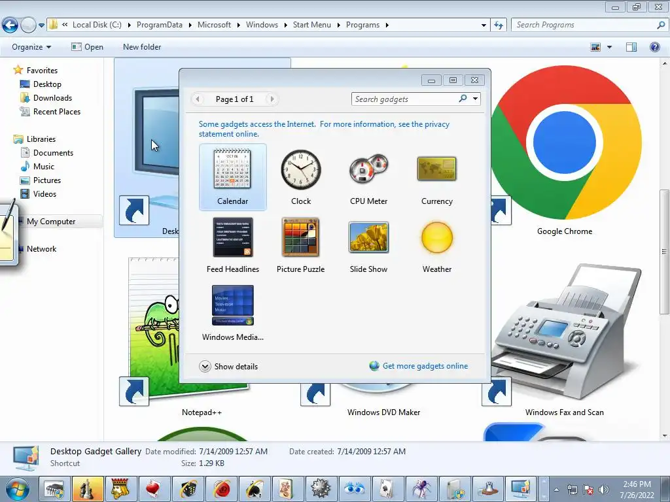This screenshot has height=502, width=670.
Task: Refresh the Explorer address bar location
Action: [499, 25]
